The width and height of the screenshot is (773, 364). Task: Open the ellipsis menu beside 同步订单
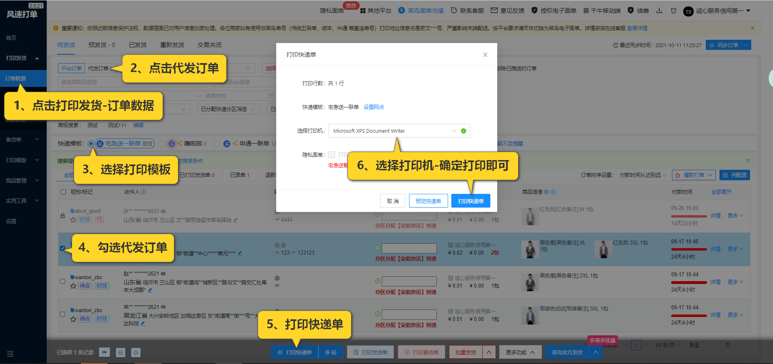[x=746, y=45]
